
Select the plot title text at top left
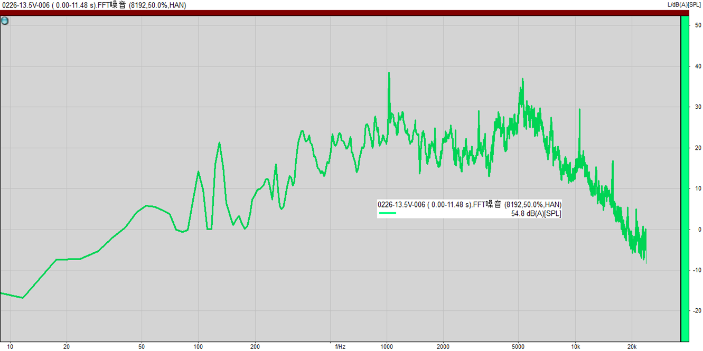click(x=93, y=5)
